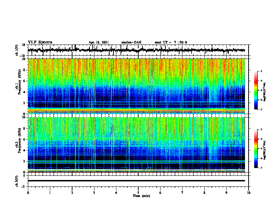Click time axis tick label '10'
The image size is (280, 216).
[x=249, y=193]
